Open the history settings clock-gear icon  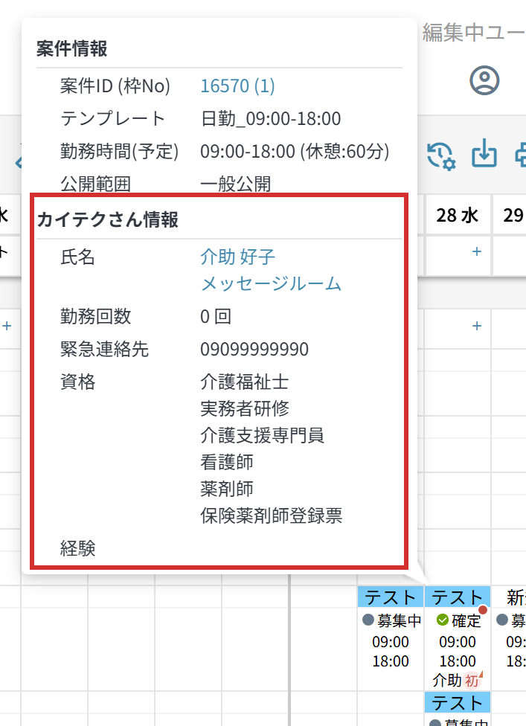click(x=440, y=156)
